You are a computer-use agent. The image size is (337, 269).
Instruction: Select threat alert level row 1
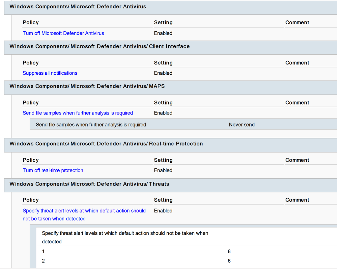[x=43, y=252]
